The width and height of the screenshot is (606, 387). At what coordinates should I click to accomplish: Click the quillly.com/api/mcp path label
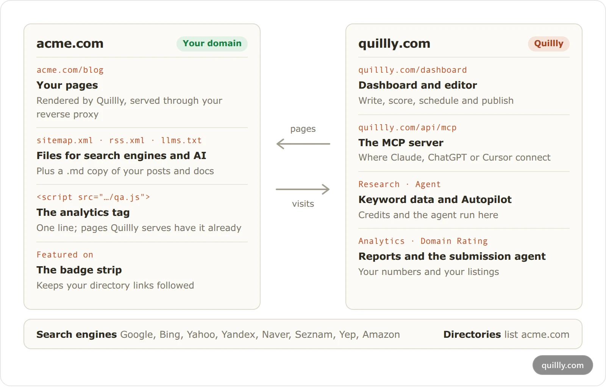(408, 128)
